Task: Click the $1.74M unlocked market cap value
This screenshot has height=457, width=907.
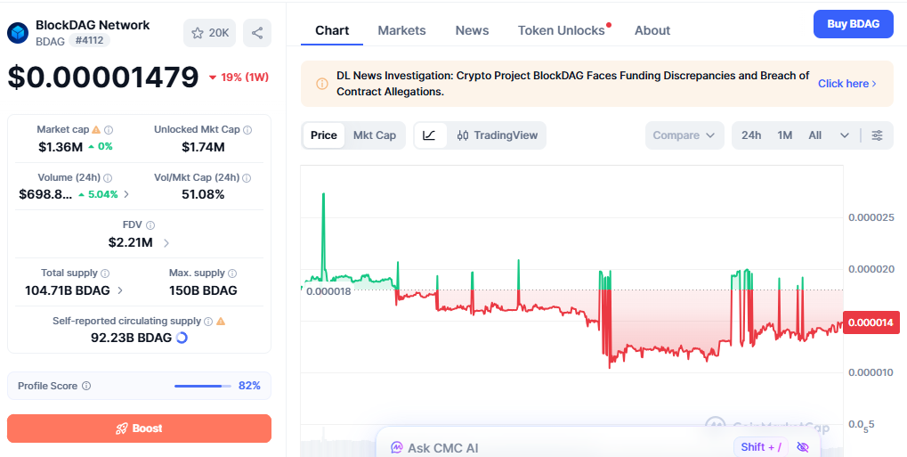Action: pos(203,147)
